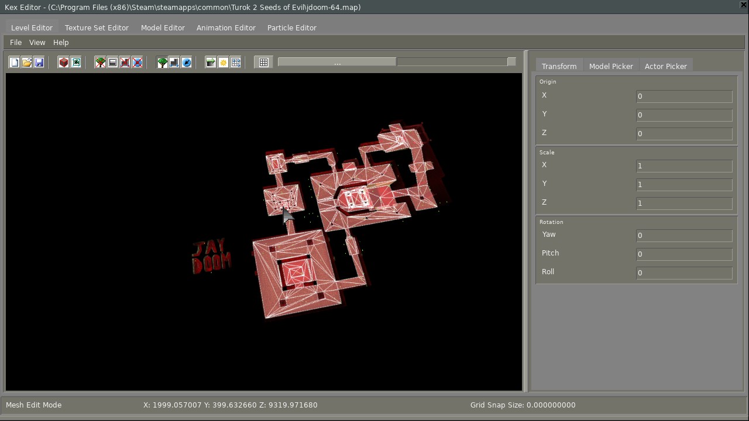
Task: Save the map using the floppy disk icon
Action: pyautogui.click(x=39, y=63)
